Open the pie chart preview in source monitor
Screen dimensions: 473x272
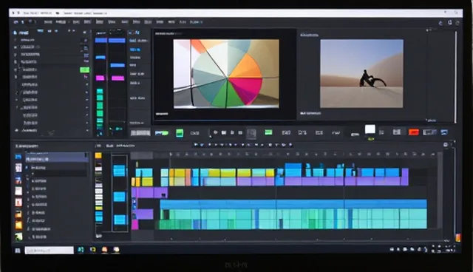point(226,74)
